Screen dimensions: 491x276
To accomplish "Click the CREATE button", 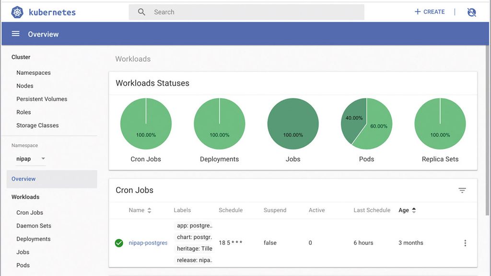I will [x=429, y=11].
